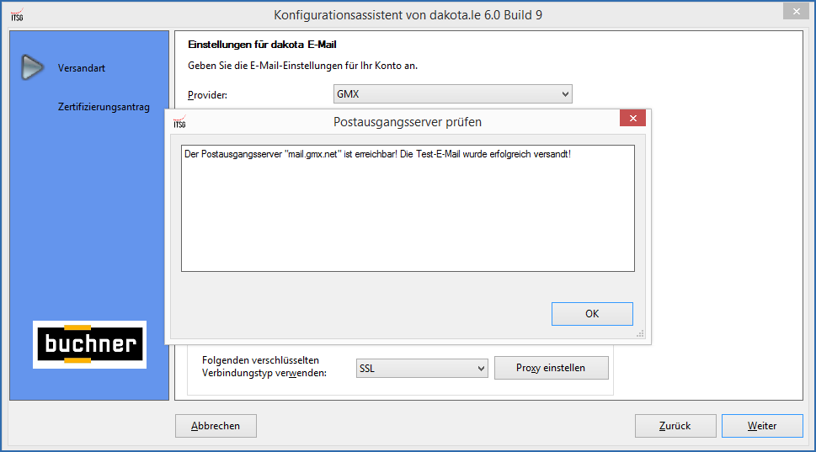
Task: Click the Provider label
Action: 207,95
